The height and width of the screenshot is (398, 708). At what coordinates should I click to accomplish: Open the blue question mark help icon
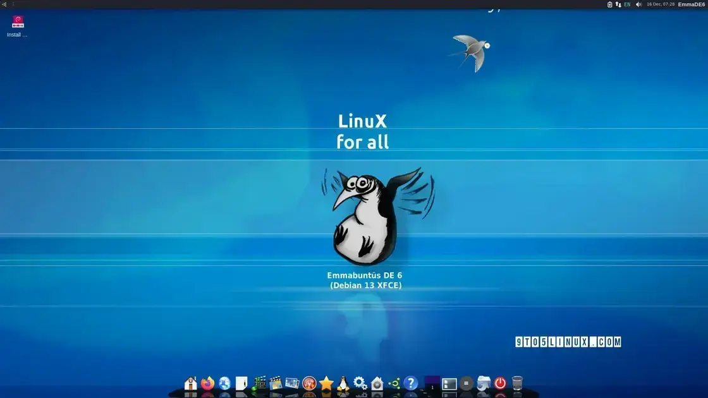pyautogui.click(x=411, y=383)
